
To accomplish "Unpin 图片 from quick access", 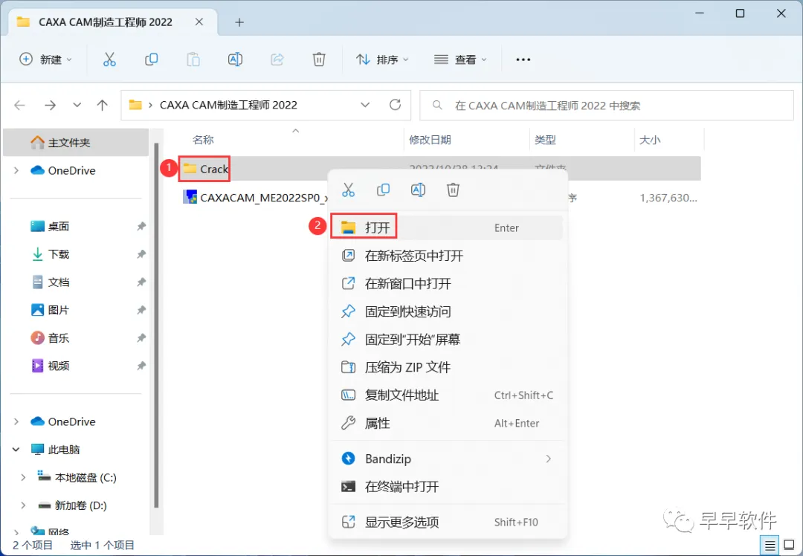I will tap(141, 310).
